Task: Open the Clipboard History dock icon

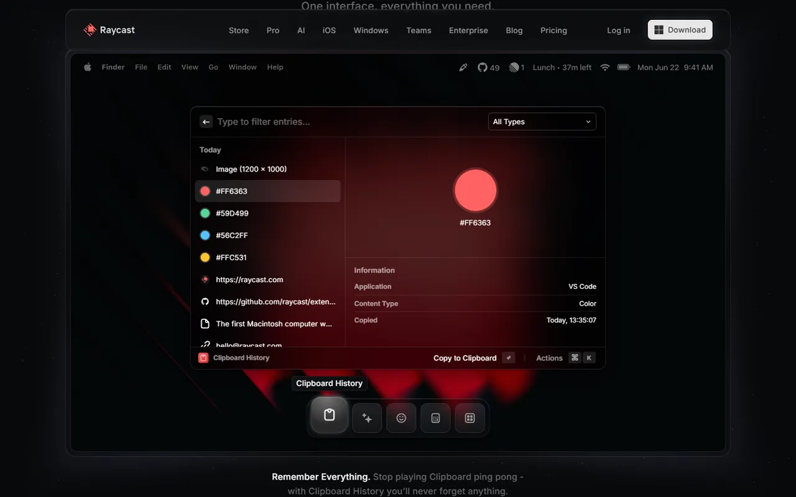Action: click(x=330, y=415)
